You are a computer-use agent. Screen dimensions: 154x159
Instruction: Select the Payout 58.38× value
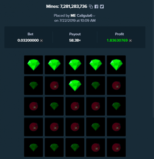click(x=75, y=40)
